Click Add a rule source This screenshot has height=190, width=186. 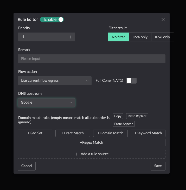[x=92, y=154]
